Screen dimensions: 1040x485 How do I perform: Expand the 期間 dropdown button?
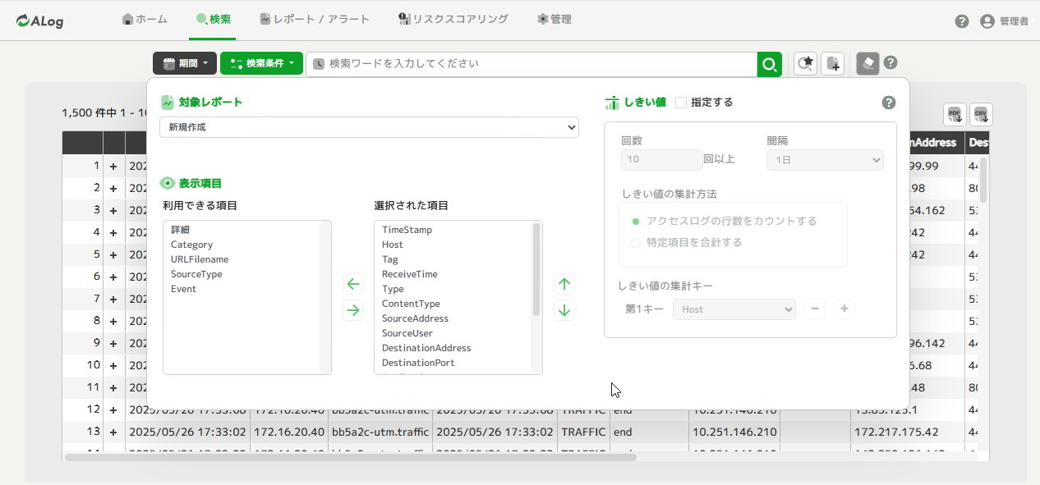185,63
